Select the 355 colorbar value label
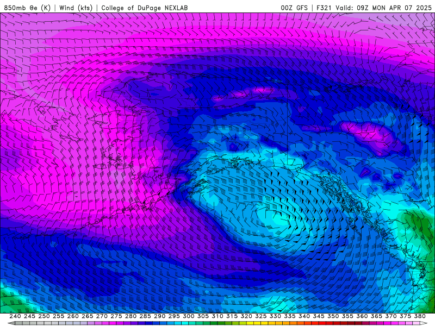435x326 pixels. click(347, 316)
